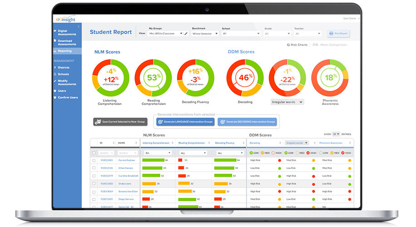This screenshot has height=227, width=416.
Task: Check the select-all checkbox in filter row
Action: point(94,153)
